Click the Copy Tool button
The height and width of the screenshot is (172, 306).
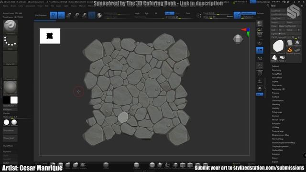(x=278, y=18)
